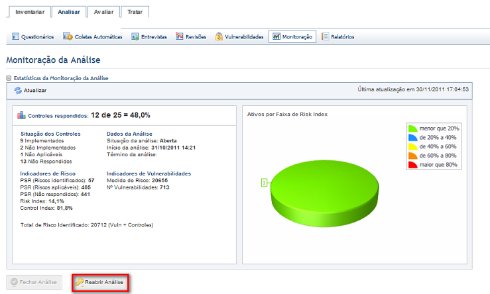The width and height of the screenshot is (490, 294).
Task: Click the check icon on Fechar Análise
Action: coord(14,282)
